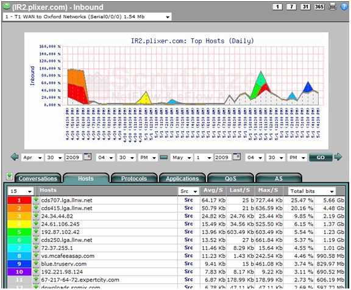Click Src link for 24.34.44.82 row
This screenshot has height=290, width=351.
pyautogui.click(x=189, y=216)
